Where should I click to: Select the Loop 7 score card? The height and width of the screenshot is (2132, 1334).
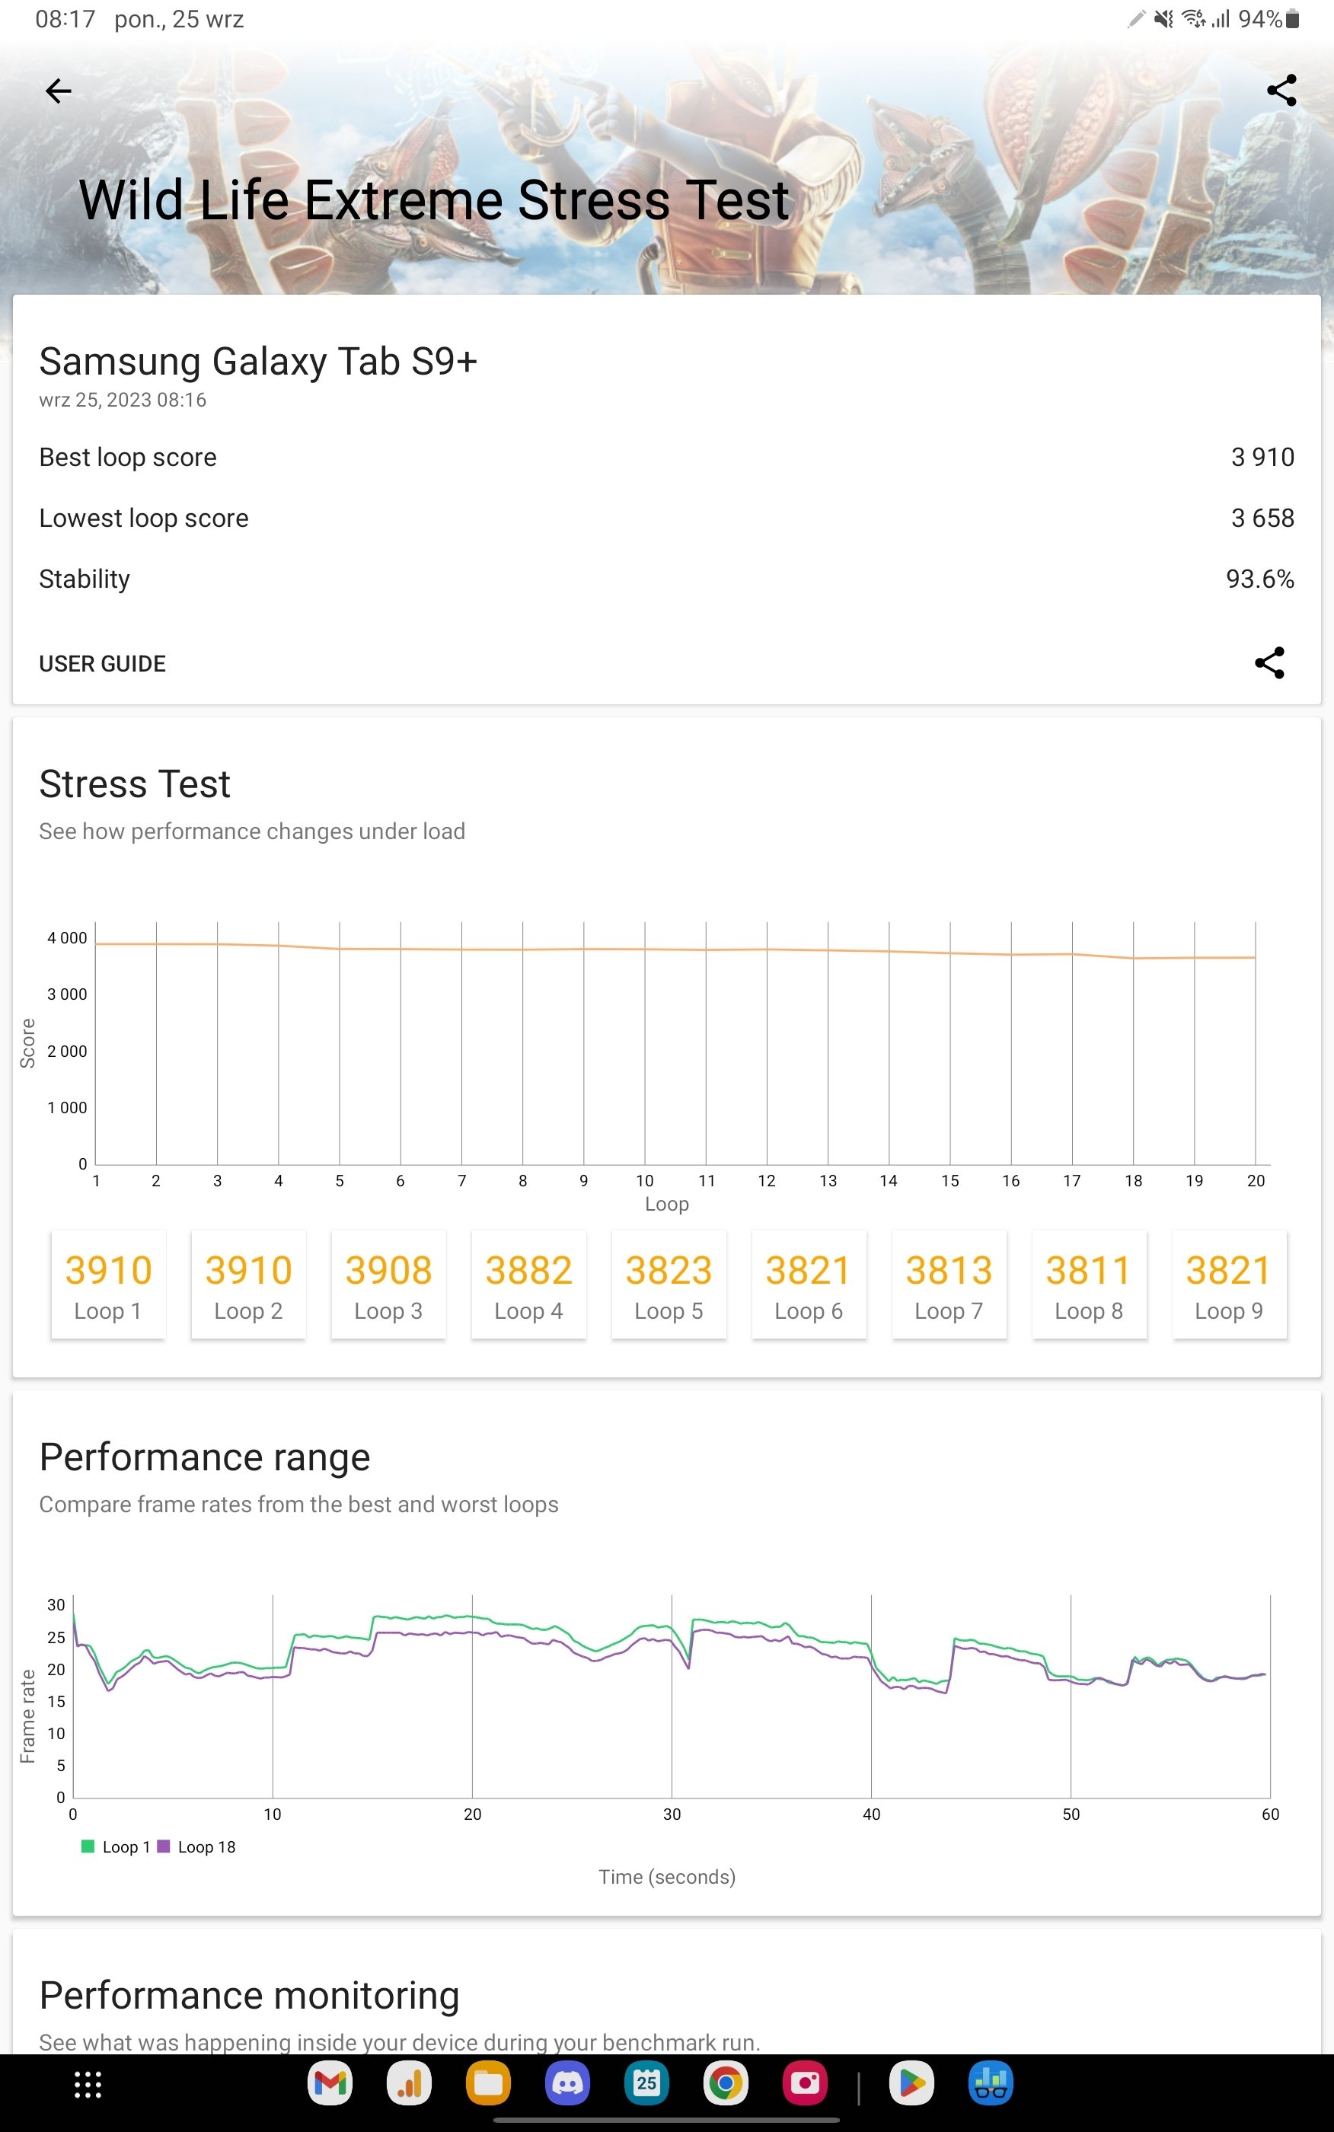point(949,1285)
